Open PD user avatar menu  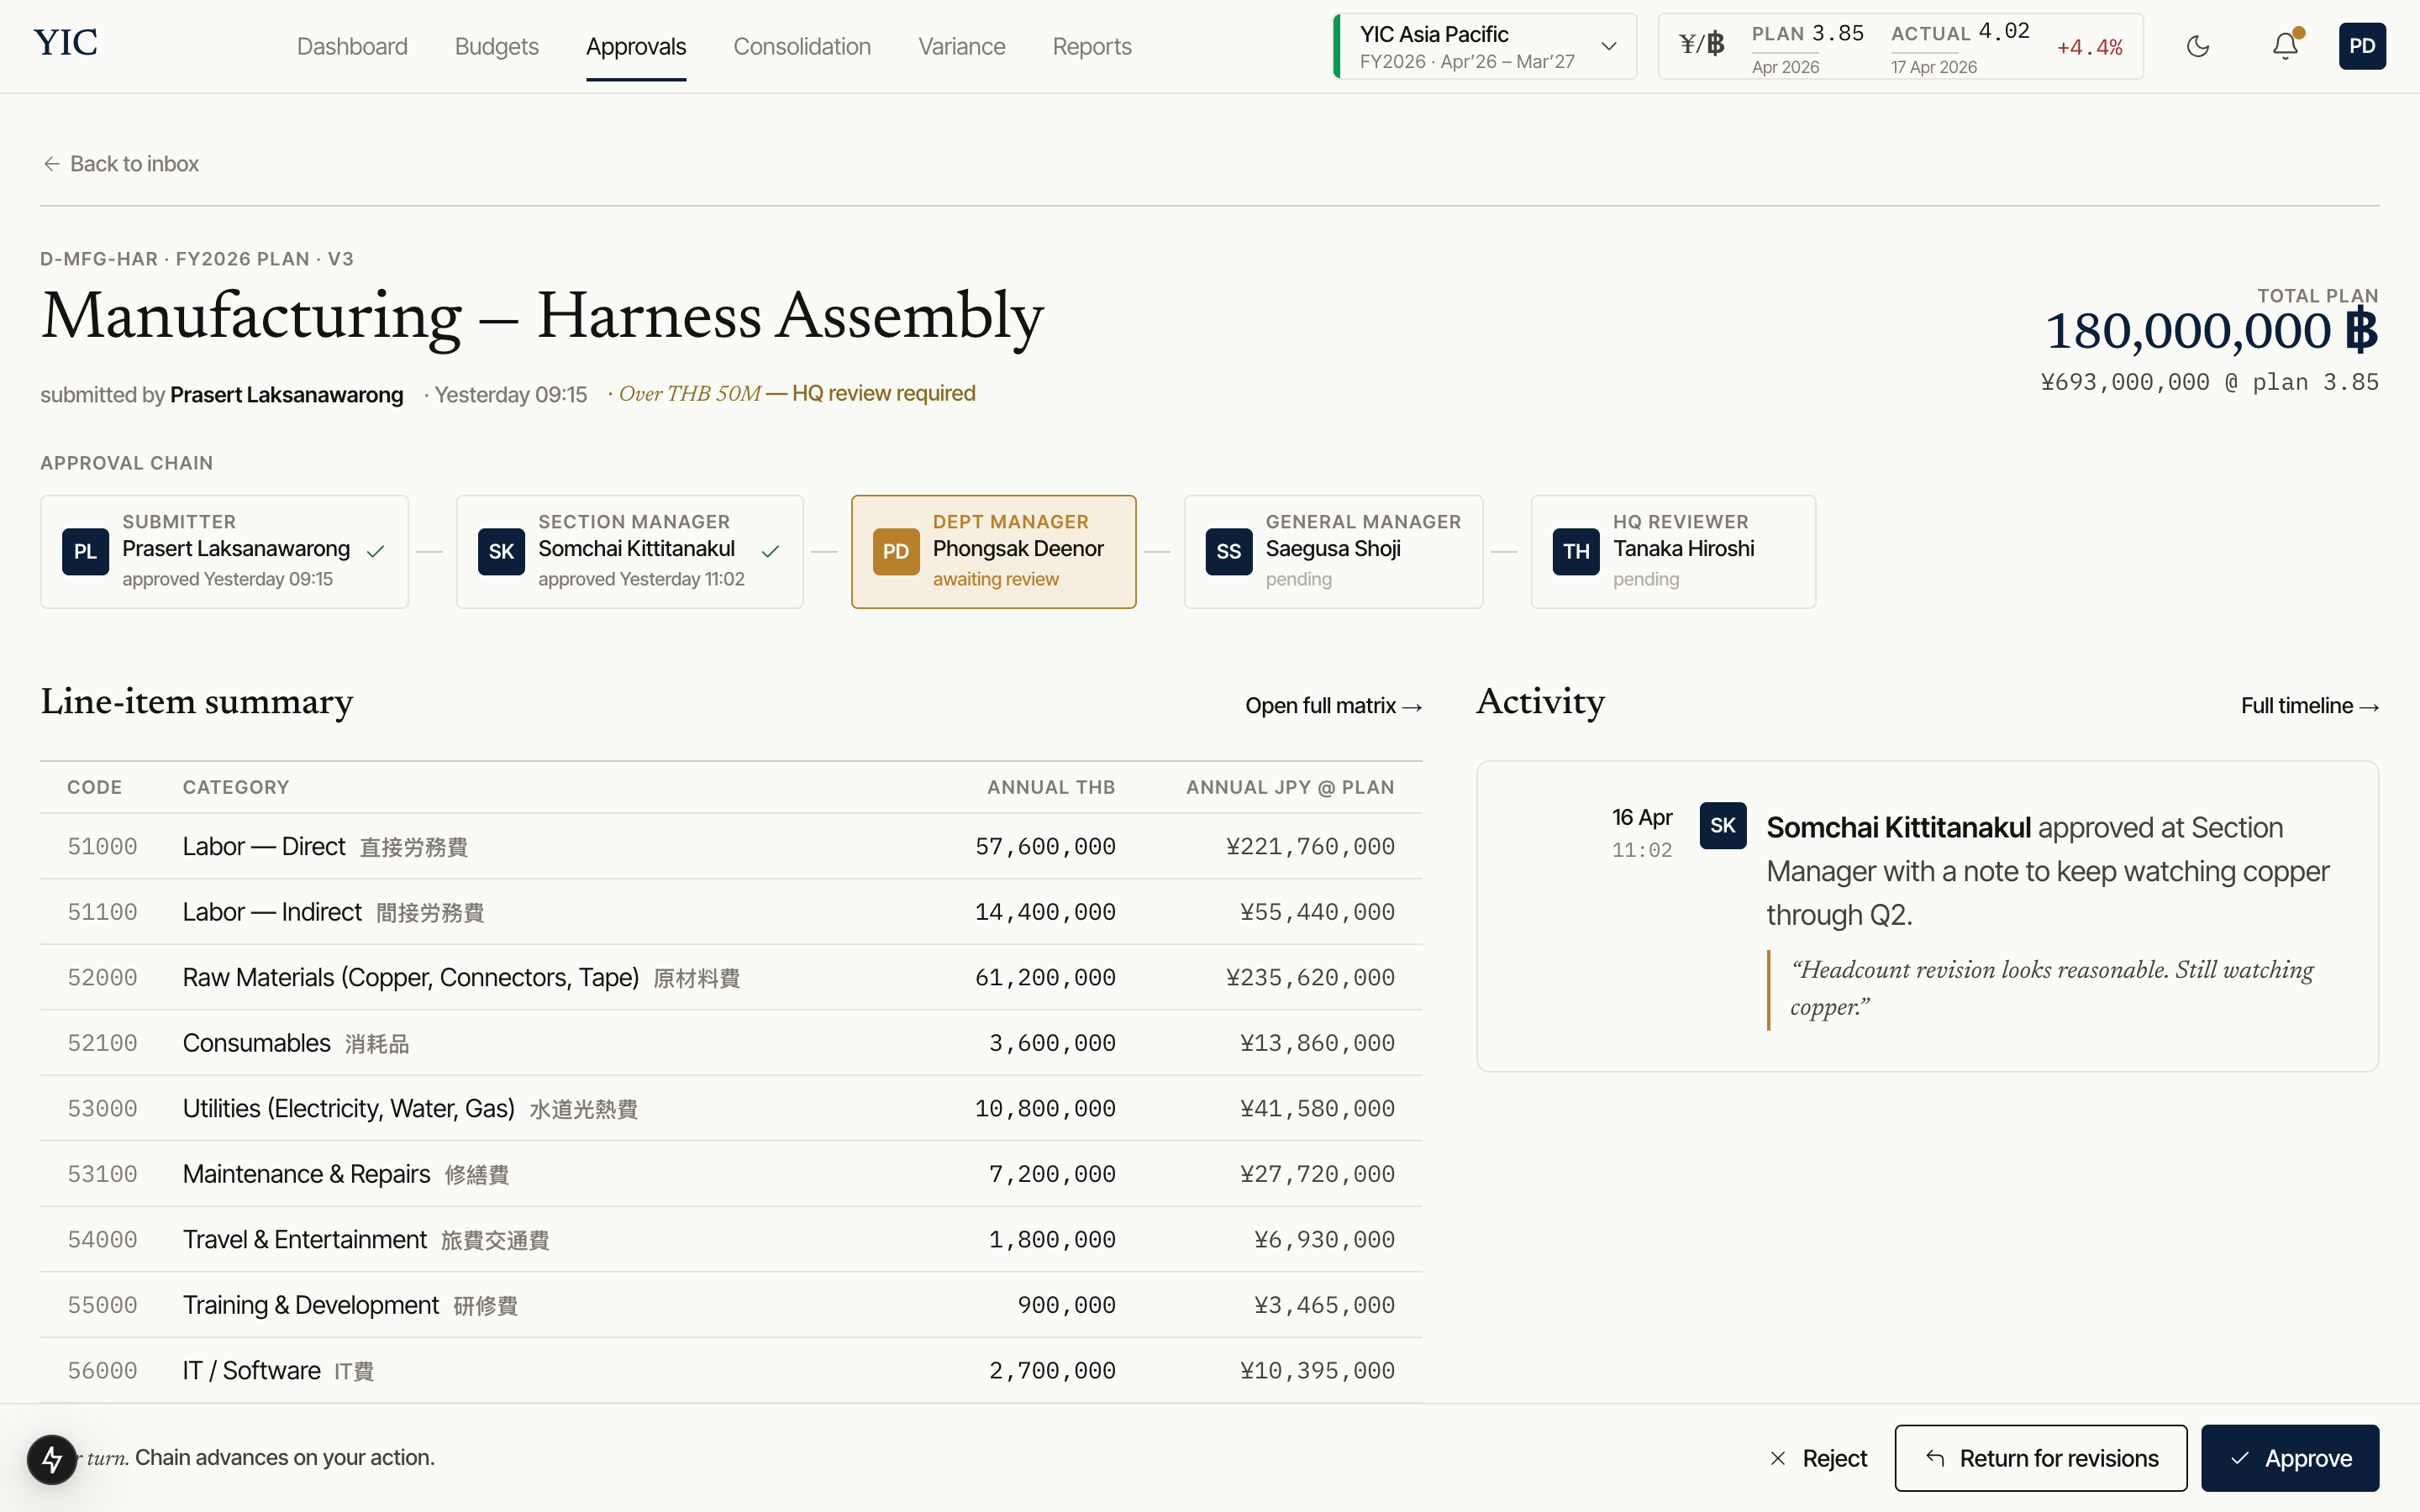pos(2361,46)
